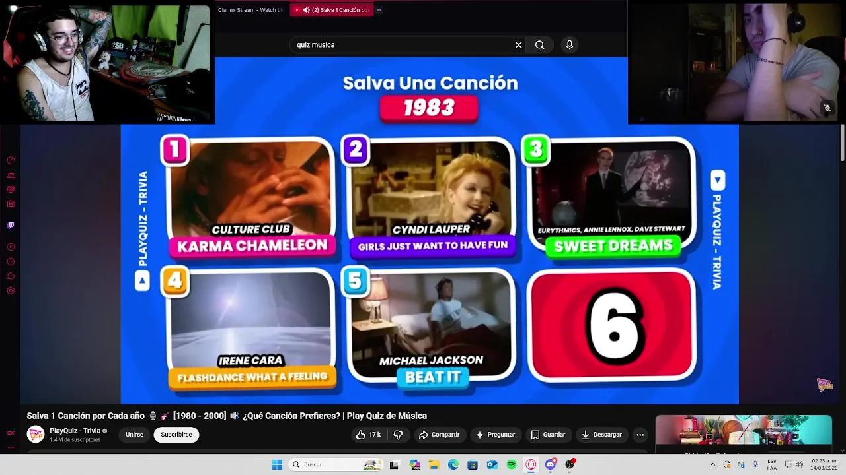Image resolution: width=846 pixels, height=475 pixels.
Task: Click the Preguntar button
Action: pos(495,435)
